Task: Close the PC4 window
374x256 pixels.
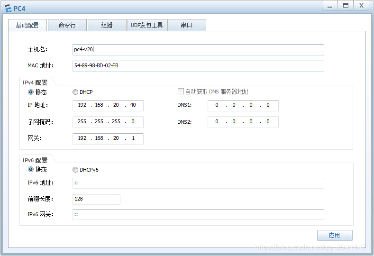Action: (362, 6)
